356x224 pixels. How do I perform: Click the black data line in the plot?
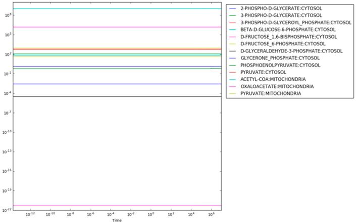click(x=116, y=96)
